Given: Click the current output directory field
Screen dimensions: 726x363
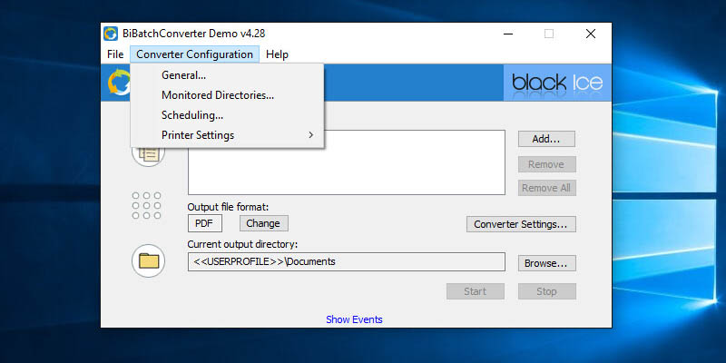Looking at the screenshot, I should 346,262.
